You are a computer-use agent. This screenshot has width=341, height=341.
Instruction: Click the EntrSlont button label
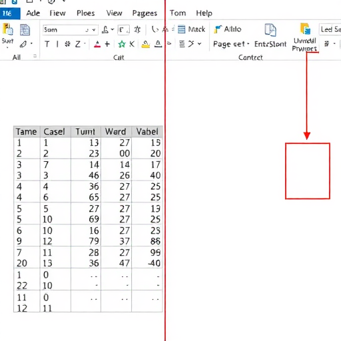click(x=270, y=44)
